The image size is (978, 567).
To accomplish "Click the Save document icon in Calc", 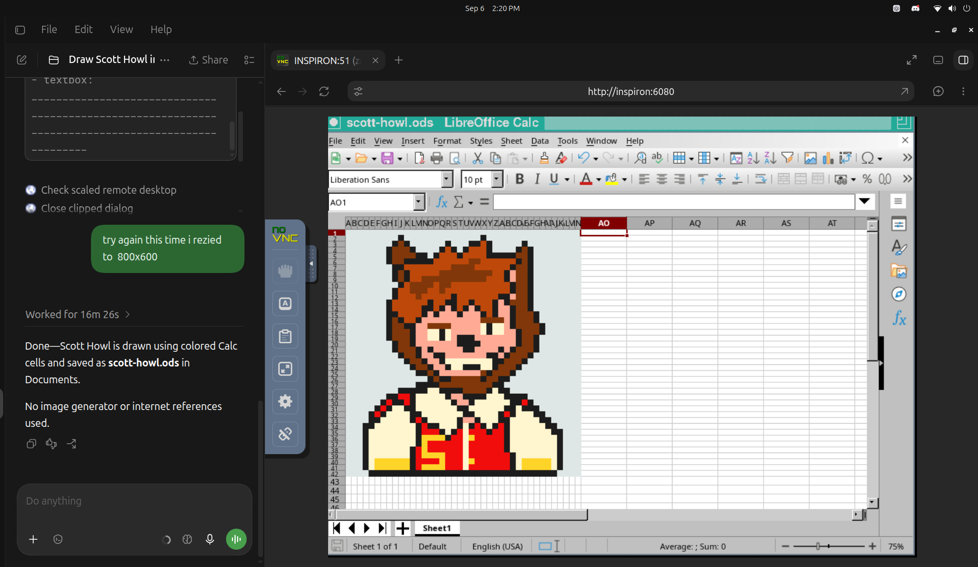I will pos(388,158).
